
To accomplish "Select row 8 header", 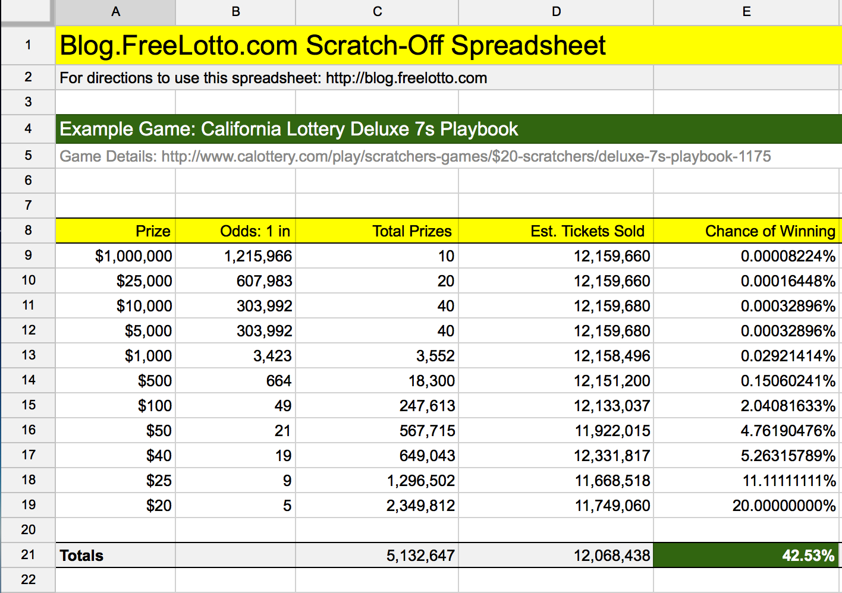I will pos(28,231).
